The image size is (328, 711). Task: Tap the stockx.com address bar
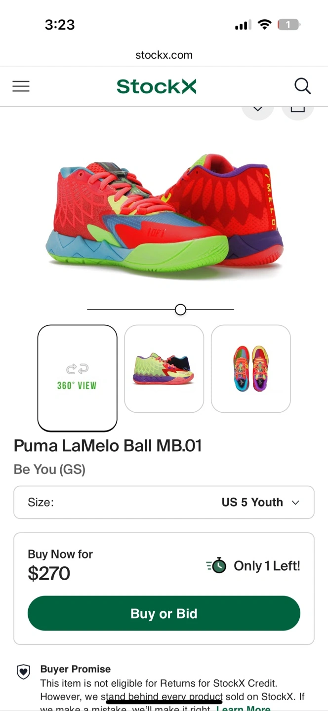(164, 55)
